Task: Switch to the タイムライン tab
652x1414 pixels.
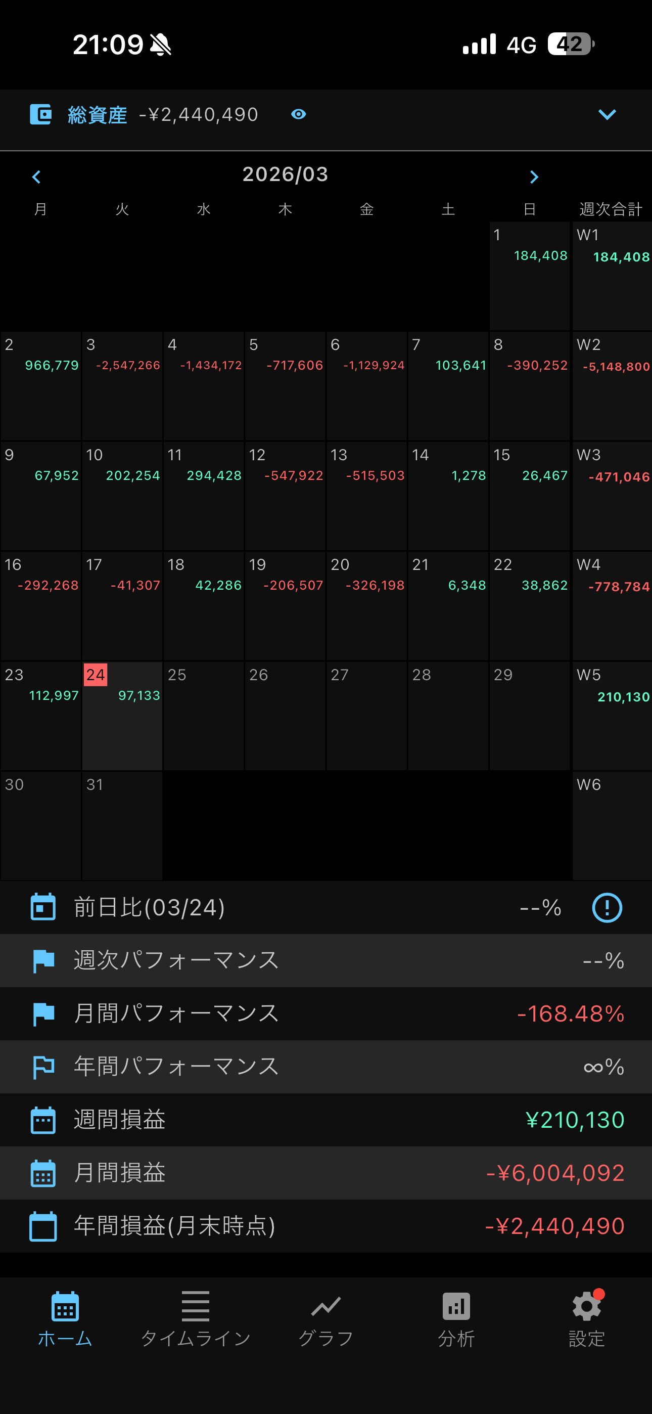Action: click(x=196, y=1318)
